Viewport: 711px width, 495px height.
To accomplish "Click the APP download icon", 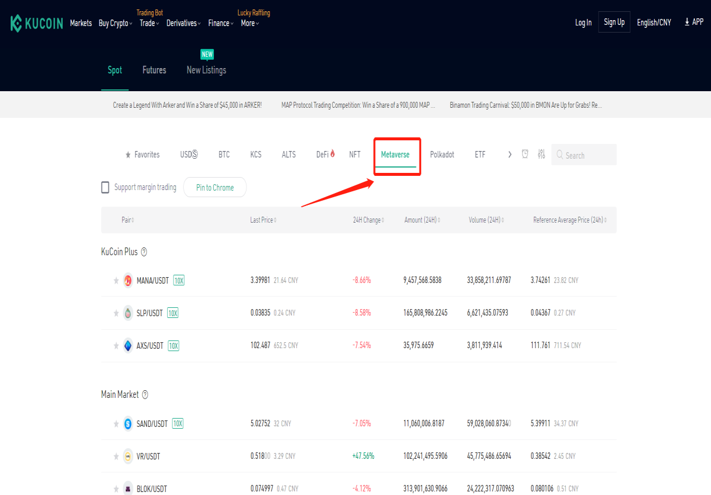I will (x=687, y=22).
